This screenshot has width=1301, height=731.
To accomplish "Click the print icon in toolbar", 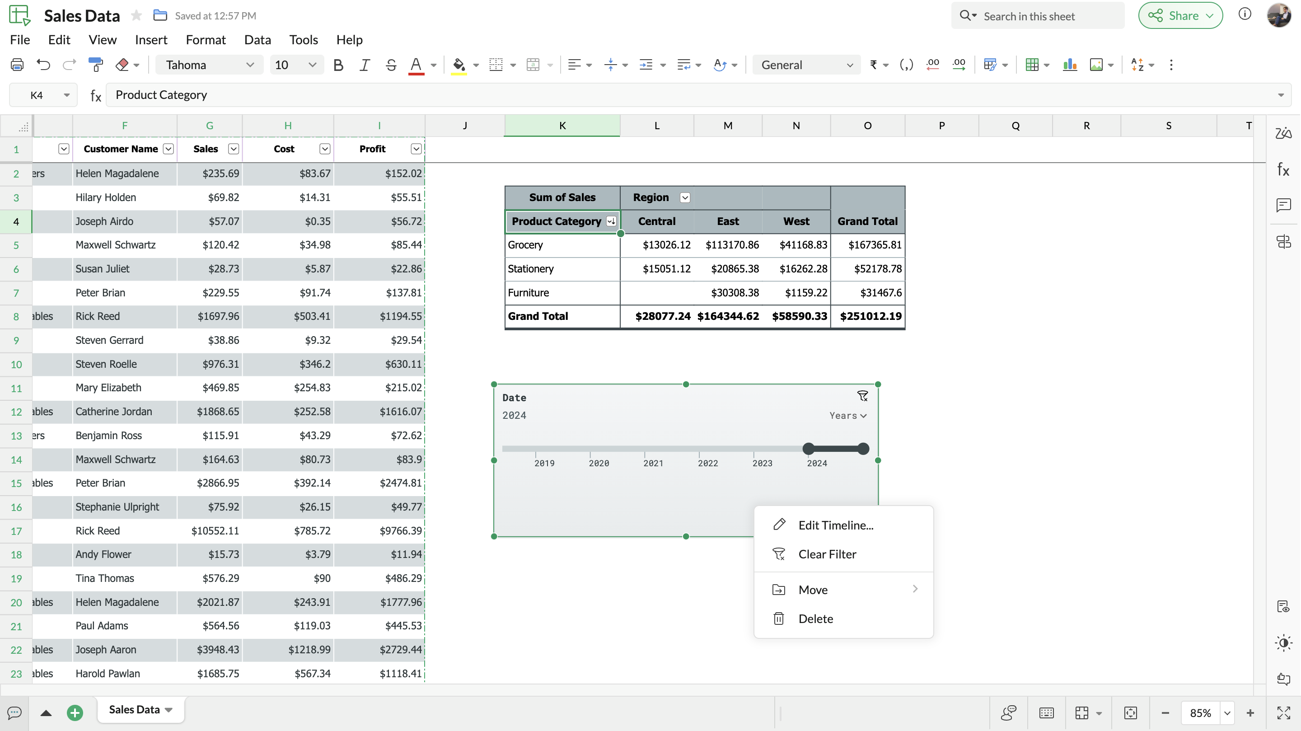I will tap(17, 65).
